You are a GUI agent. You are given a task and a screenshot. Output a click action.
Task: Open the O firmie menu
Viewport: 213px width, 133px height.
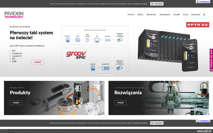coord(131,15)
